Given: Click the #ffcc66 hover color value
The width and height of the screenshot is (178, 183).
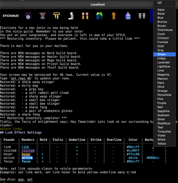Looking at the screenshot, I should [x=133, y=154].
